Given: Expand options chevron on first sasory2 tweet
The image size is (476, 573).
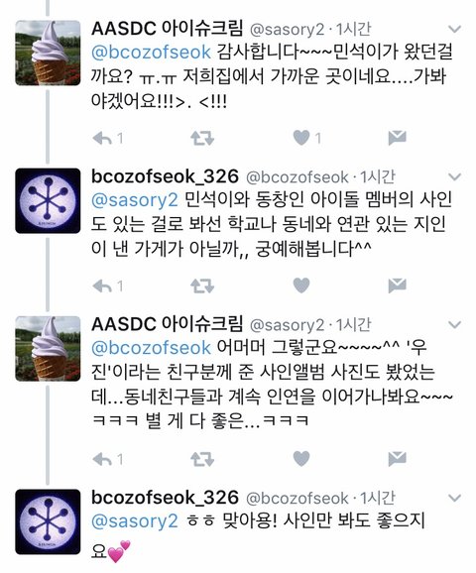Looking at the screenshot, I should [x=454, y=29].
